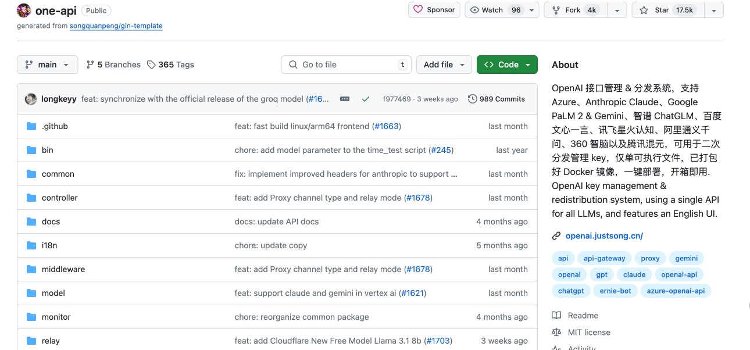Open the monitor directory name
750x350 pixels.
[56, 317]
